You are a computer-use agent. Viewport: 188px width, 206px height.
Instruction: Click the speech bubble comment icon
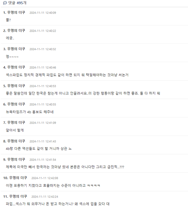point(5,3)
